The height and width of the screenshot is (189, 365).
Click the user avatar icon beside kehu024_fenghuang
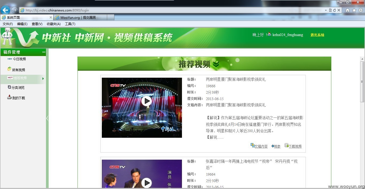click(269, 34)
